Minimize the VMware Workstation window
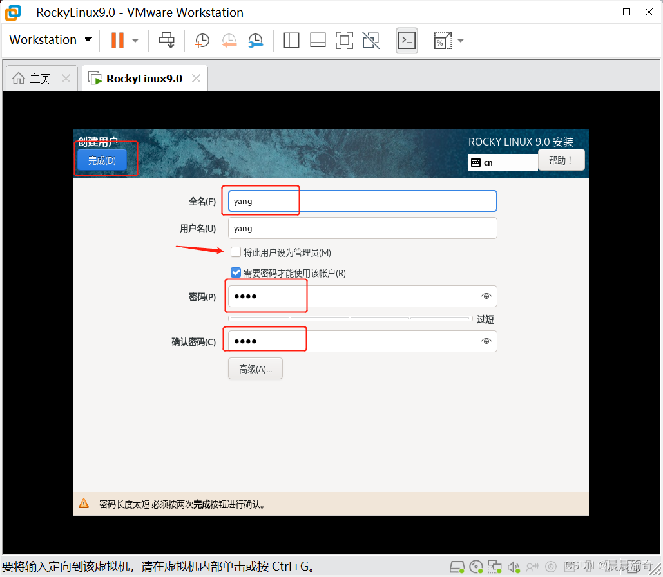 [x=604, y=12]
